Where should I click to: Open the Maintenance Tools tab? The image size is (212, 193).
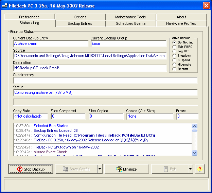130,17
